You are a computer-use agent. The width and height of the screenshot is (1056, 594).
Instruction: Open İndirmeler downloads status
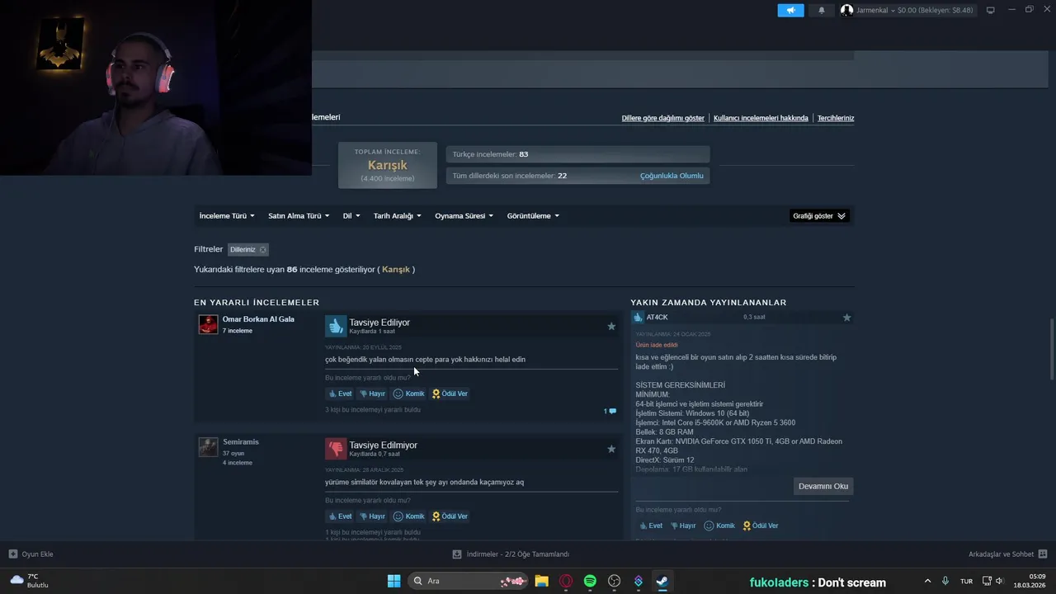[511, 554]
